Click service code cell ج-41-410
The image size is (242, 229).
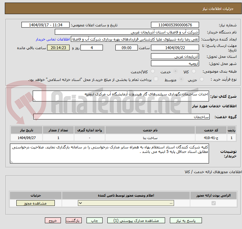pyautogui.click(x=211, y=138)
